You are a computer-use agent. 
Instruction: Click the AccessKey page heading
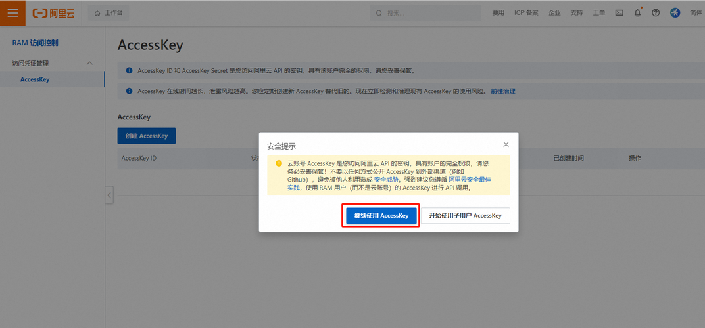[150, 45]
